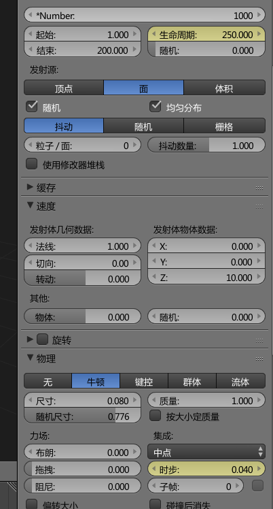Enable 按大小定质量 checkbox
Screen dimensions: 273x509
156,416
